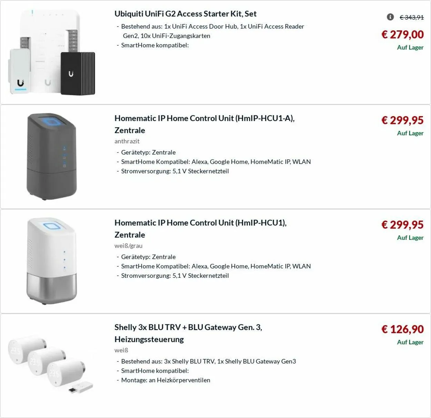Viewport: 431px width, 418px height.
Task: Click the white Homematic control unit image
Action: [52, 261]
